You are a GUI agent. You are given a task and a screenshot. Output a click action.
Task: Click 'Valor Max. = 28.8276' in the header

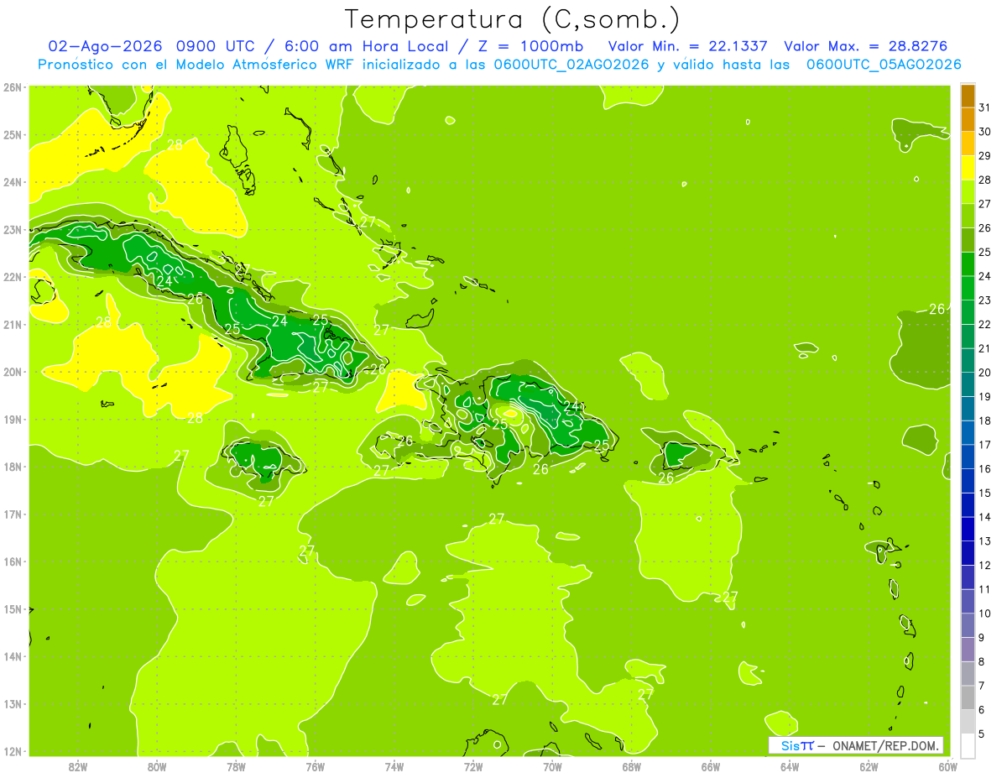coord(864,46)
